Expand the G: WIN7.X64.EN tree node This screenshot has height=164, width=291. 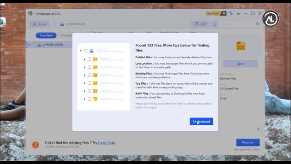point(29,45)
